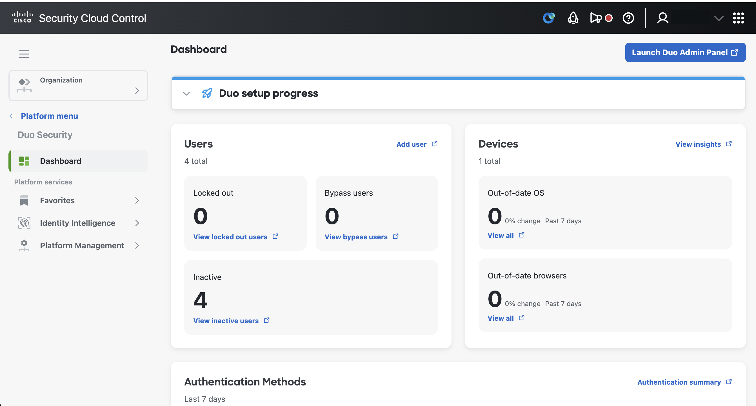Expand the Platform Management submenu arrow
The width and height of the screenshot is (756, 406).
click(x=137, y=246)
